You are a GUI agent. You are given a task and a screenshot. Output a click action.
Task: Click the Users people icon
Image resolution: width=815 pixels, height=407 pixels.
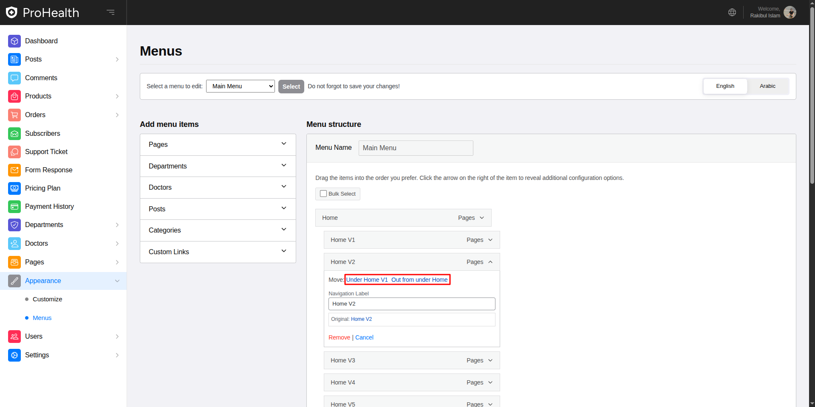coord(14,337)
